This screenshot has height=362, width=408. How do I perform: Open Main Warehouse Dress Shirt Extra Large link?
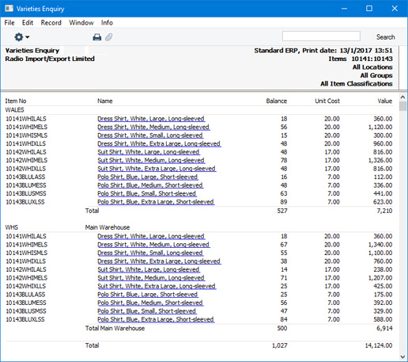[x=159, y=261]
